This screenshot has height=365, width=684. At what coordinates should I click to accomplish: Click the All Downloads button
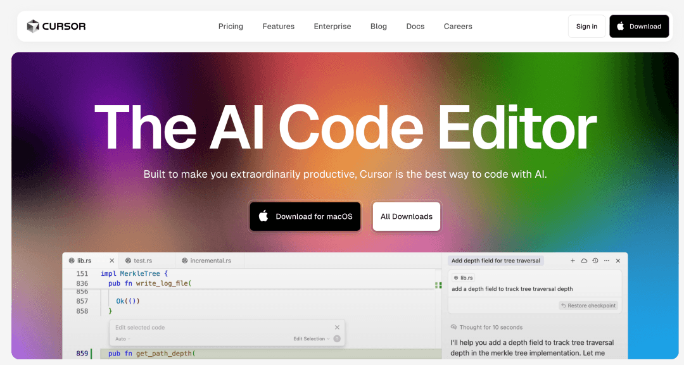406,216
